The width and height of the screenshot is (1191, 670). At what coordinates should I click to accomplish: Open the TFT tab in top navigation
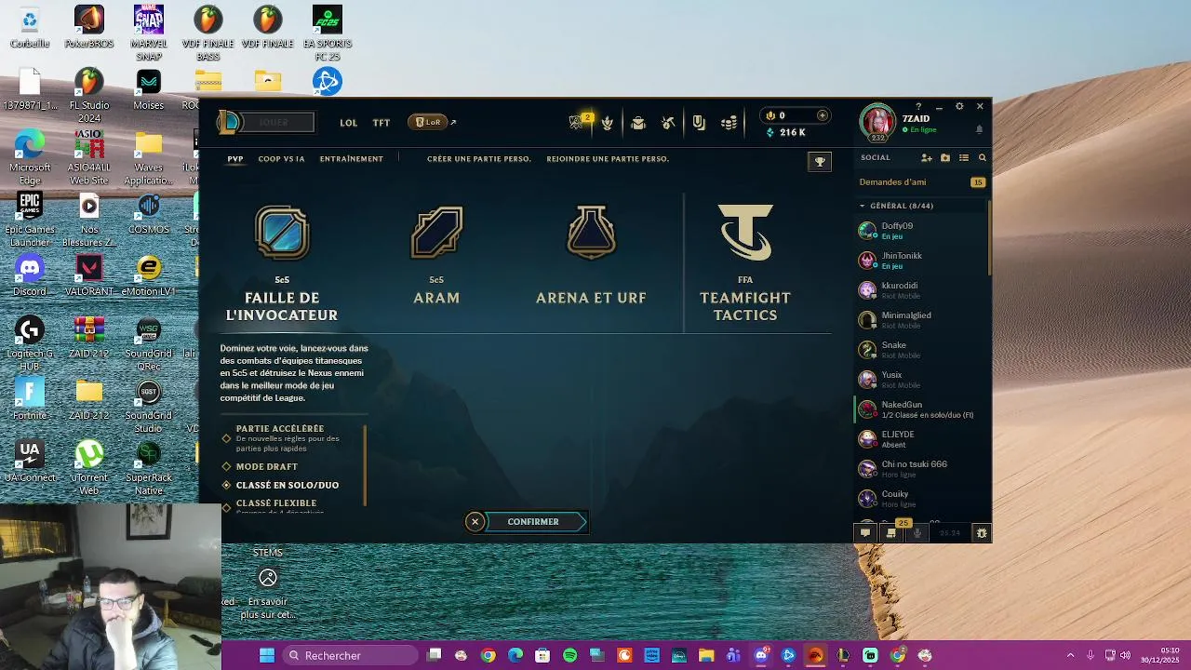(381, 123)
